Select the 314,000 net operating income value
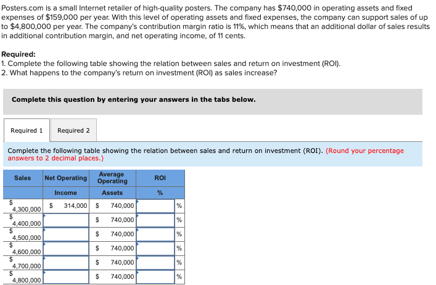This screenshot has height=285, width=436. tap(75, 206)
